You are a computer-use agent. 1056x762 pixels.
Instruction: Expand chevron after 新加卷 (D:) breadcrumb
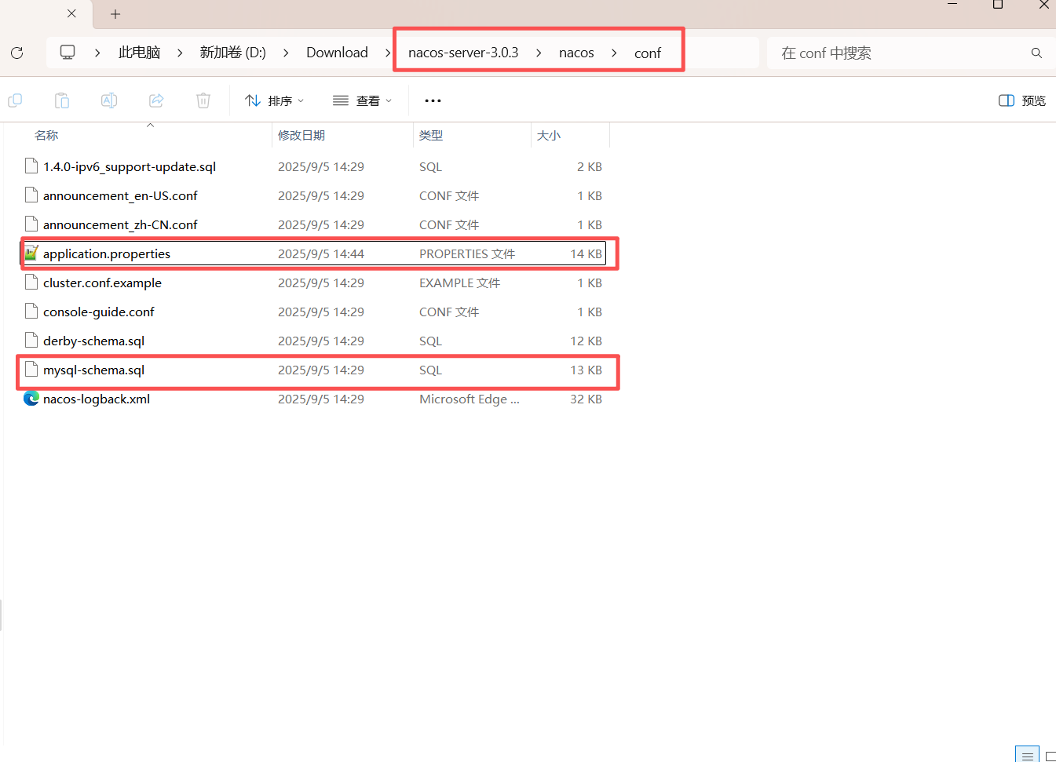(286, 53)
